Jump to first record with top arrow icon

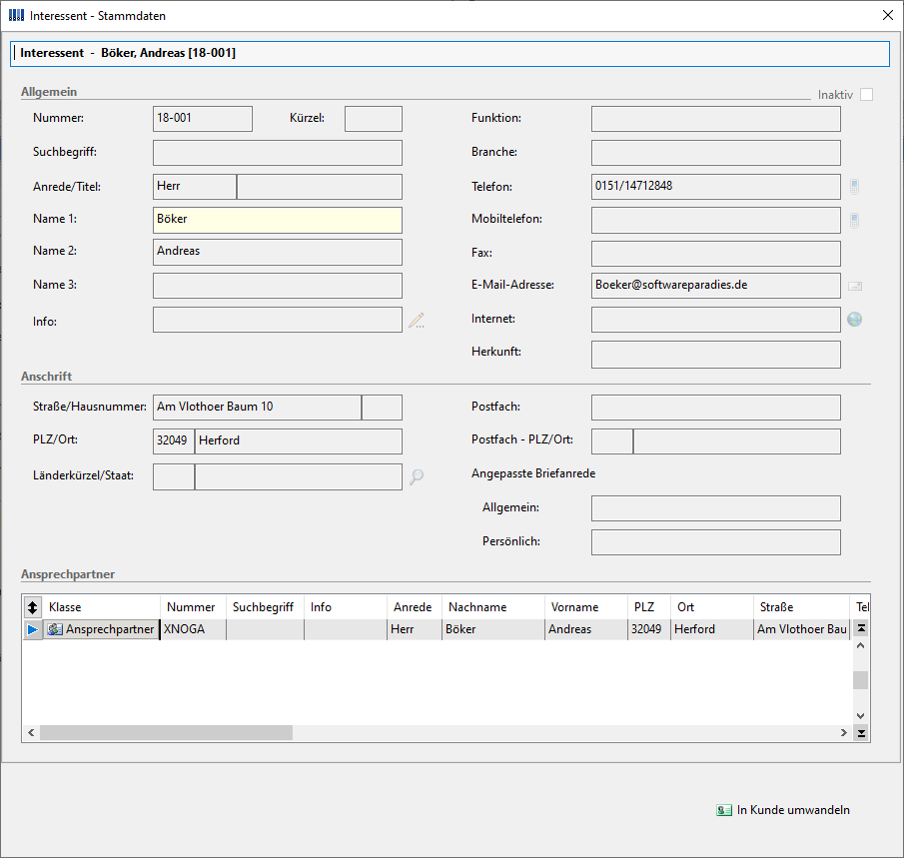pyautogui.click(x=861, y=628)
